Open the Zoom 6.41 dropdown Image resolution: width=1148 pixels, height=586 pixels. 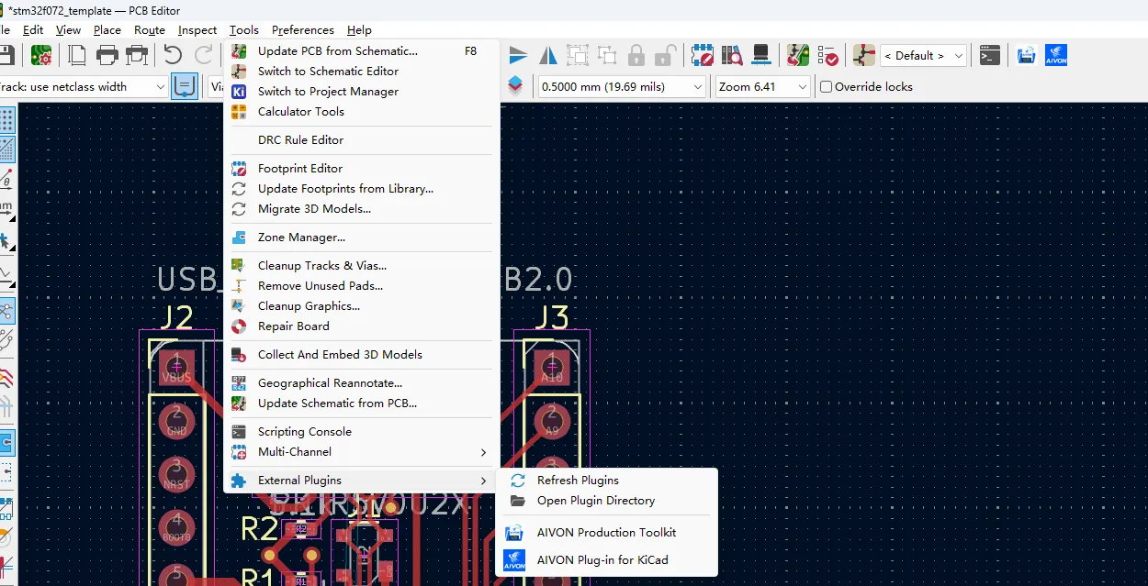763,86
